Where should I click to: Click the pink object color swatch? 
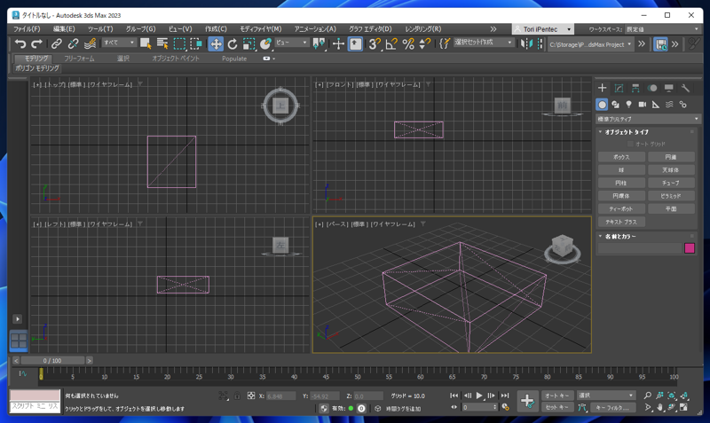(x=690, y=248)
